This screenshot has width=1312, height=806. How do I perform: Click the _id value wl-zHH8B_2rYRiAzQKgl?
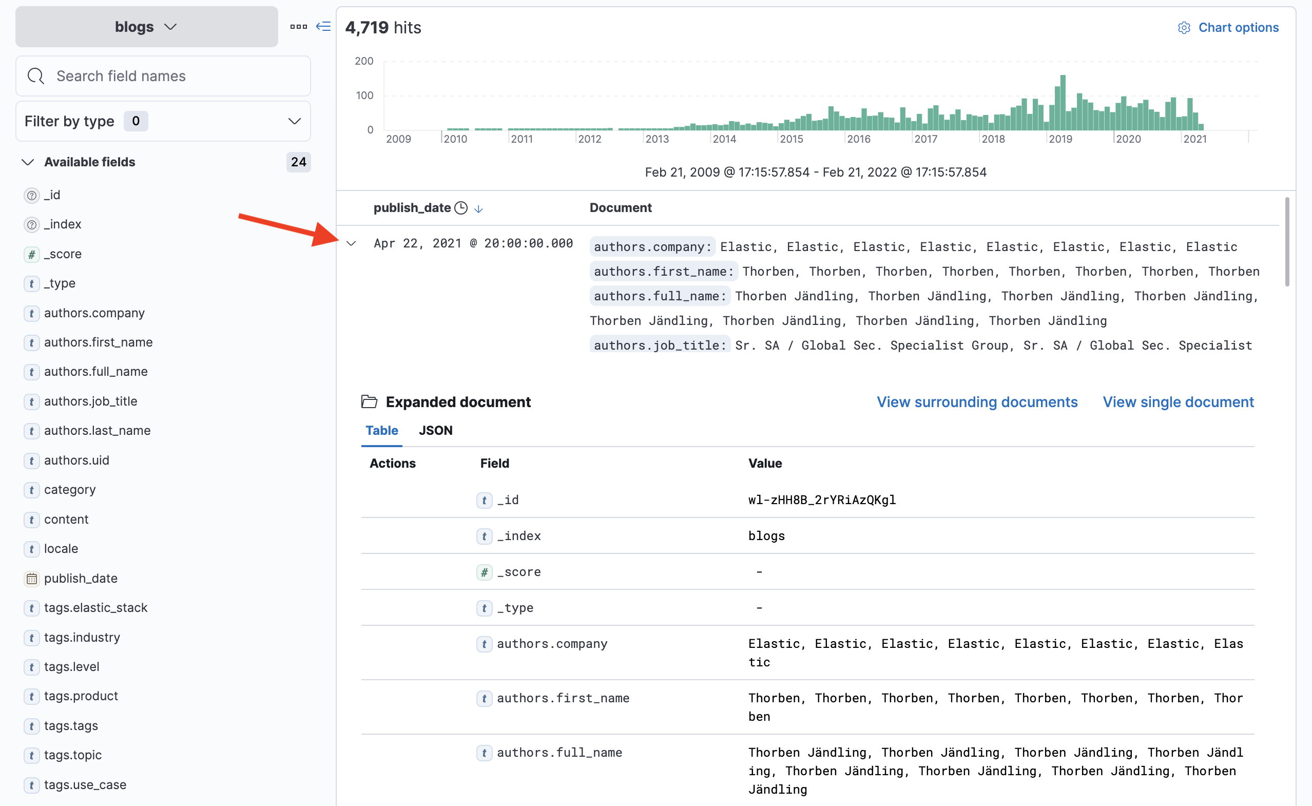[x=822, y=500]
